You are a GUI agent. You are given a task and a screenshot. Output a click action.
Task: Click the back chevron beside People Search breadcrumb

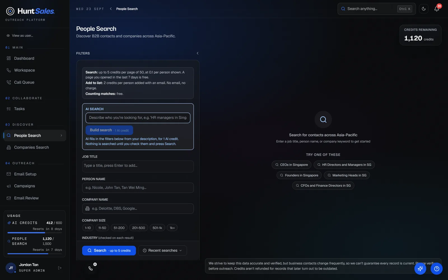click(111, 9)
